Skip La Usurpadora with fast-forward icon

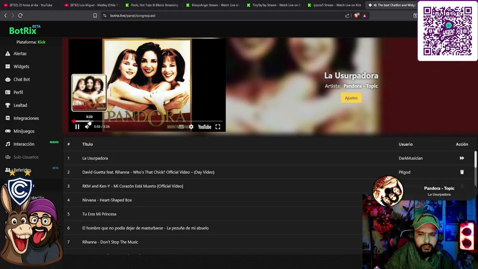pyautogui.click(x=462, y=158)
